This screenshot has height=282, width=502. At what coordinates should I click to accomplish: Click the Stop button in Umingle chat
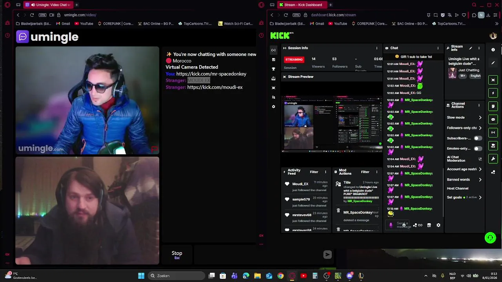click(177, 255)
